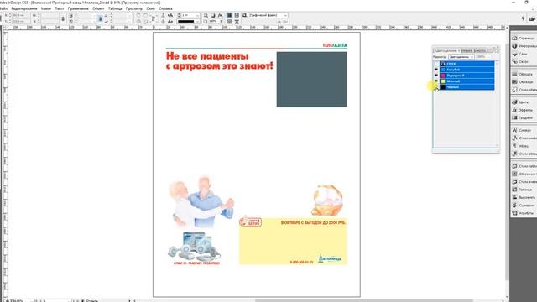The image size is (537, 302).
Task: Select the Пурпурный row in Separations
Action: 467,75
